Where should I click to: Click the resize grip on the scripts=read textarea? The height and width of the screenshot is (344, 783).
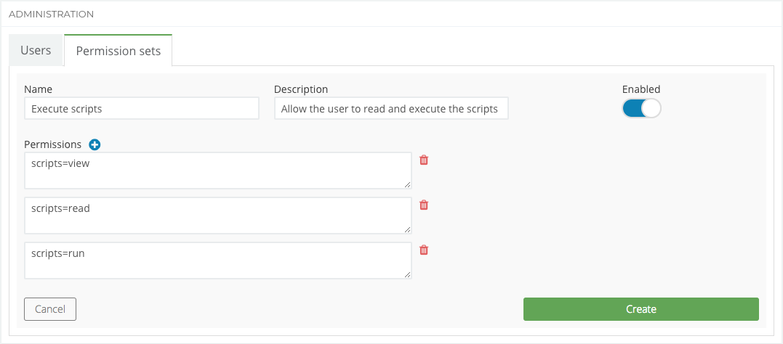[x=407, y=229]
